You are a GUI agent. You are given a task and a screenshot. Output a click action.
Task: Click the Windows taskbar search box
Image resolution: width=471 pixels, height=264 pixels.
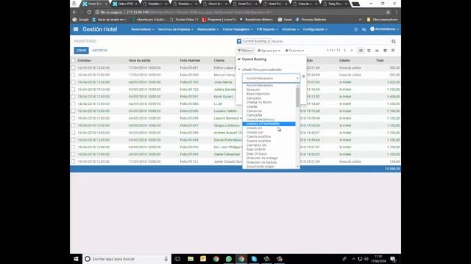coord(127,259)
